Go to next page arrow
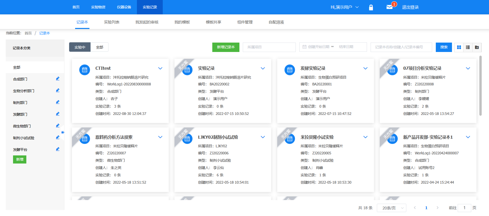The width and height of the screenshot is (489, 216). coord(437,208)
